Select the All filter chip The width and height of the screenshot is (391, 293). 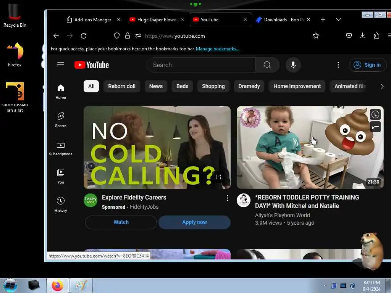click(91, 86)
